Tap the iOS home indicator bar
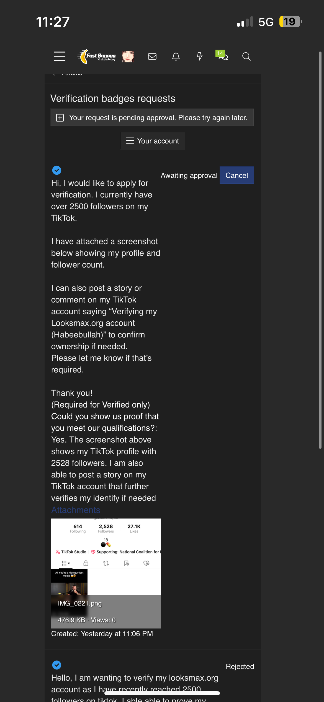Image resolution: width=324 pixels, height=702 pixels. (x=162, y=693)
